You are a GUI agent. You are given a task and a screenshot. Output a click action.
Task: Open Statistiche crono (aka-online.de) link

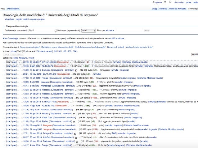(x=57, y=47)
